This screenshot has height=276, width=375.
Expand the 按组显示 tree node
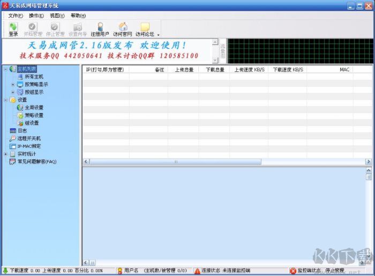[x=13, y=92]
